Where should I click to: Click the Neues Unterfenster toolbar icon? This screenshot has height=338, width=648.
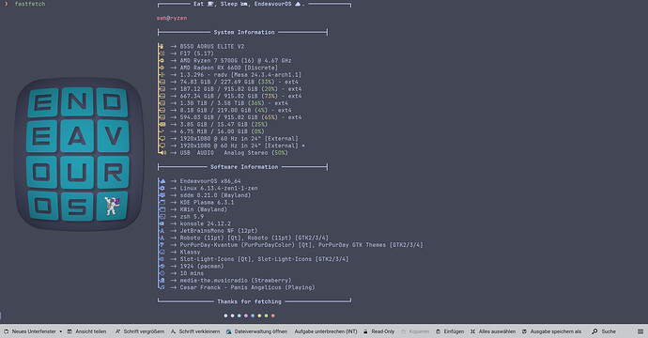(x=7, y=331)
